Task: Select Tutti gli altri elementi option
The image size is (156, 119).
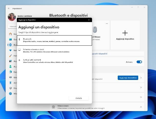Action: coord(54,61)
